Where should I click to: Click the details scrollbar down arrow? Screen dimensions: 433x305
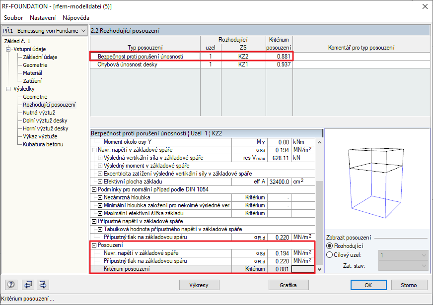(319, 269)
